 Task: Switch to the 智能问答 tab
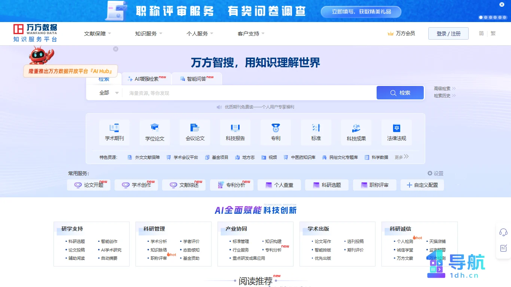coord(197,79)
